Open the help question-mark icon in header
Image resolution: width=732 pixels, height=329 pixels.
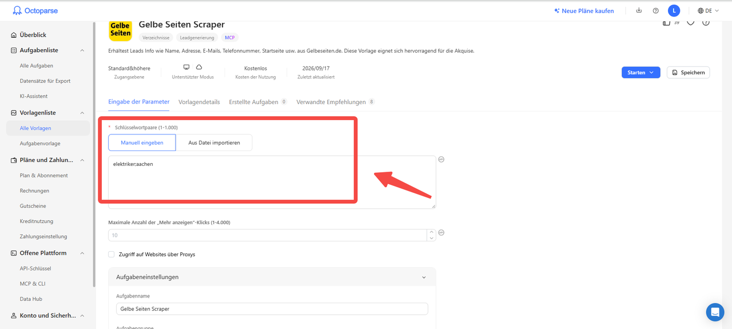(x=656, y=11)
